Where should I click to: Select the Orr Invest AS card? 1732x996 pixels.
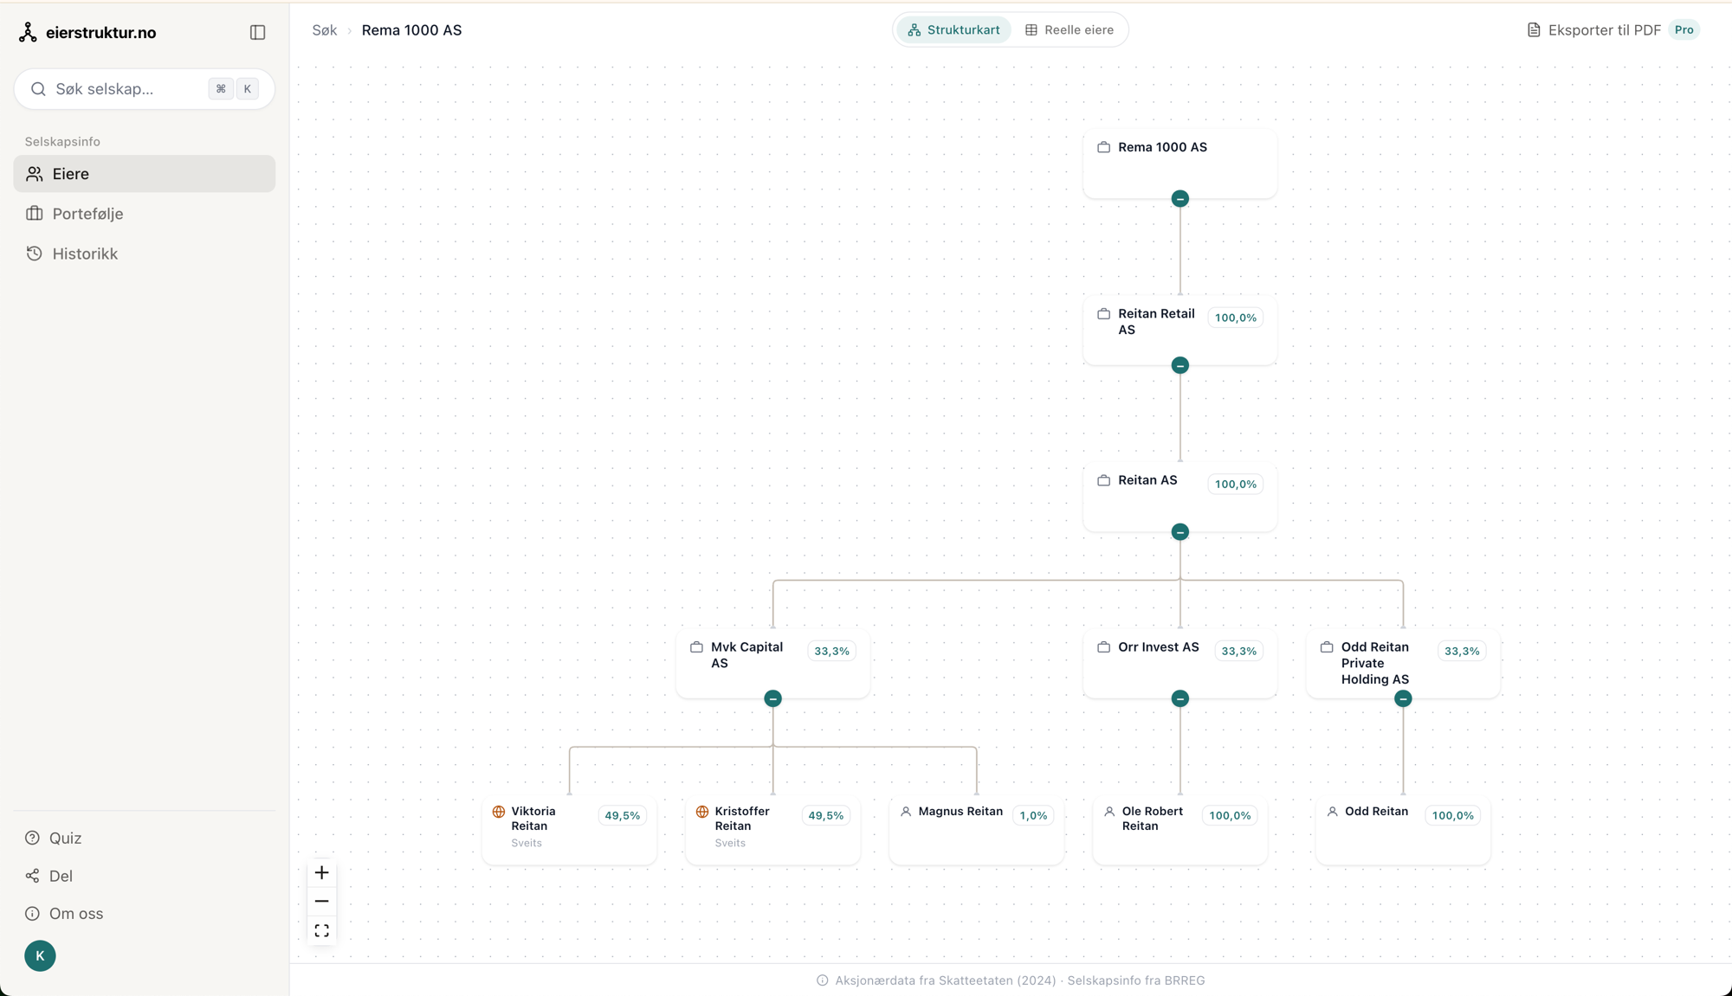click(1179, 663)
